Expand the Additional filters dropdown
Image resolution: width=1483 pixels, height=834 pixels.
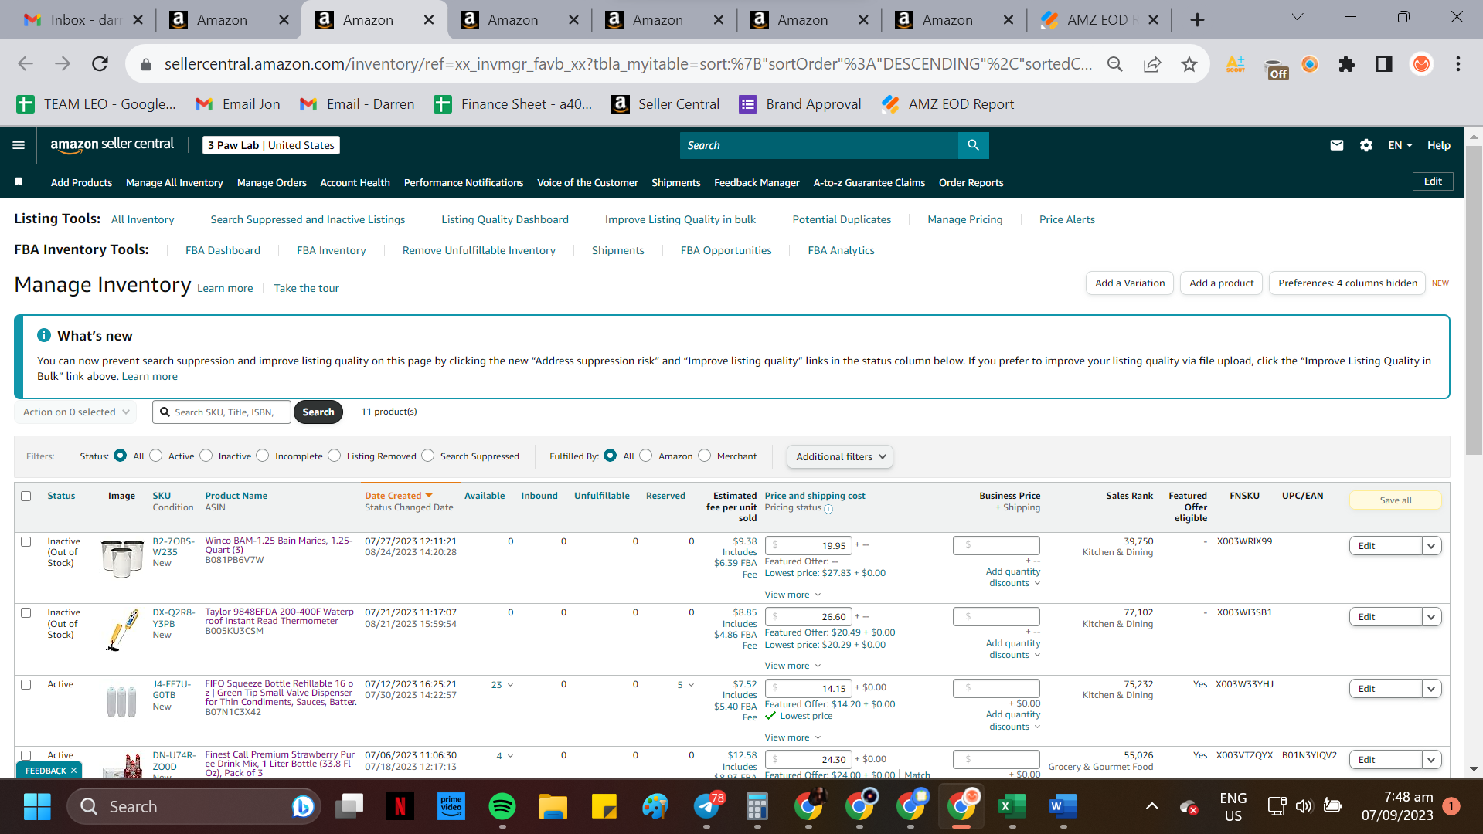[840, 456]
